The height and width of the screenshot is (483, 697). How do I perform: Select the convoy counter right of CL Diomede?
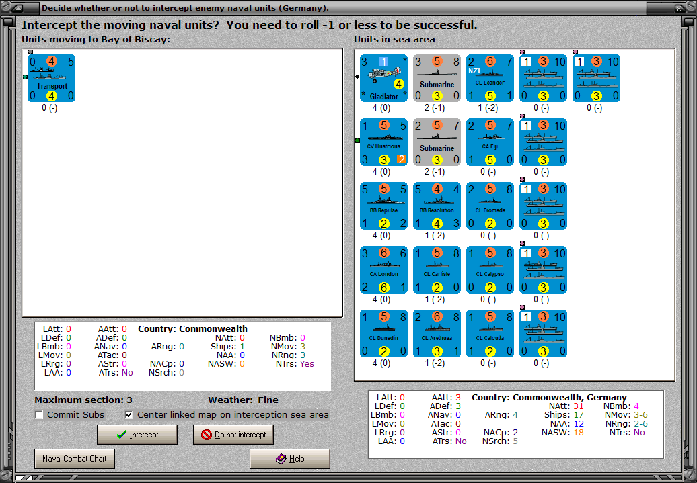pyautogui.click(x=543, y=206)
